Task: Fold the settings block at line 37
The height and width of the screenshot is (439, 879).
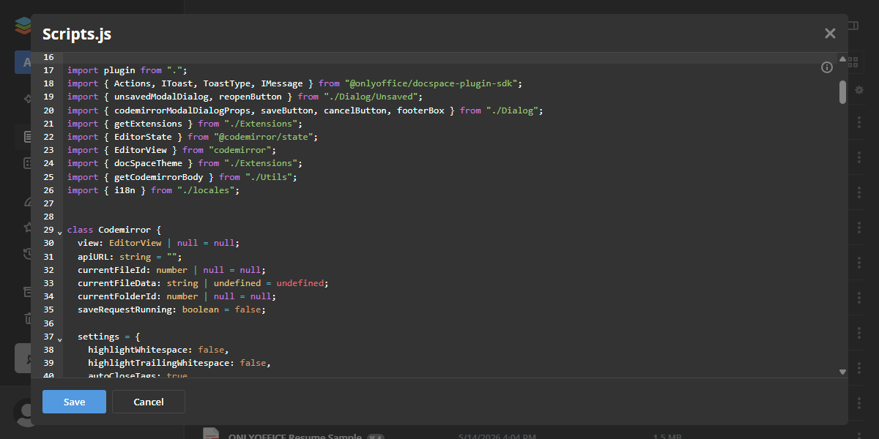Action: [x=59, y=339]
